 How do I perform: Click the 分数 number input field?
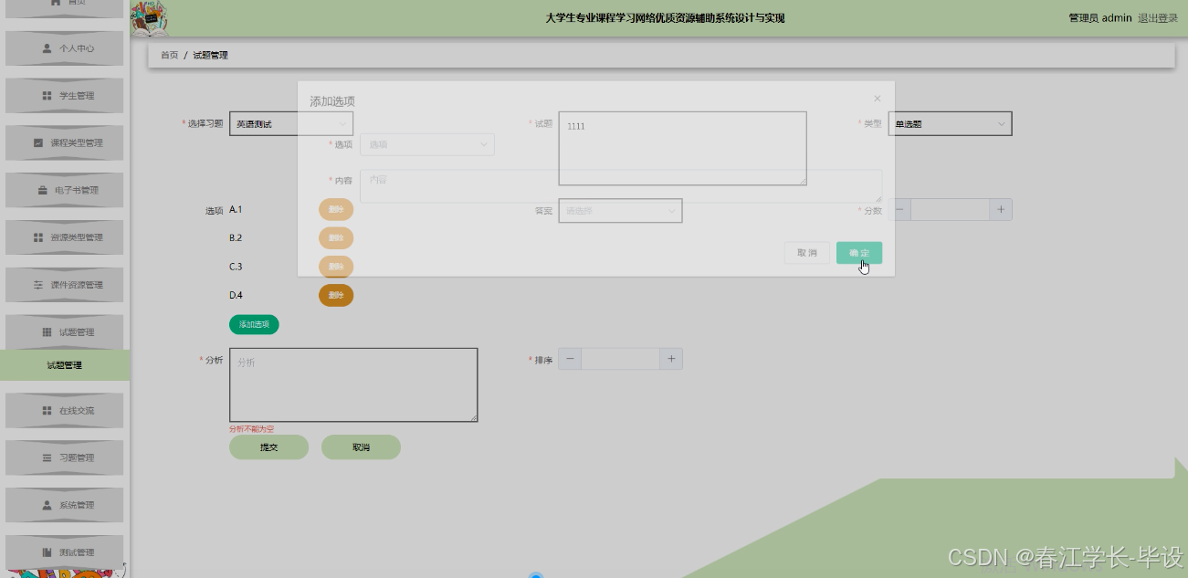coord(951,210)
